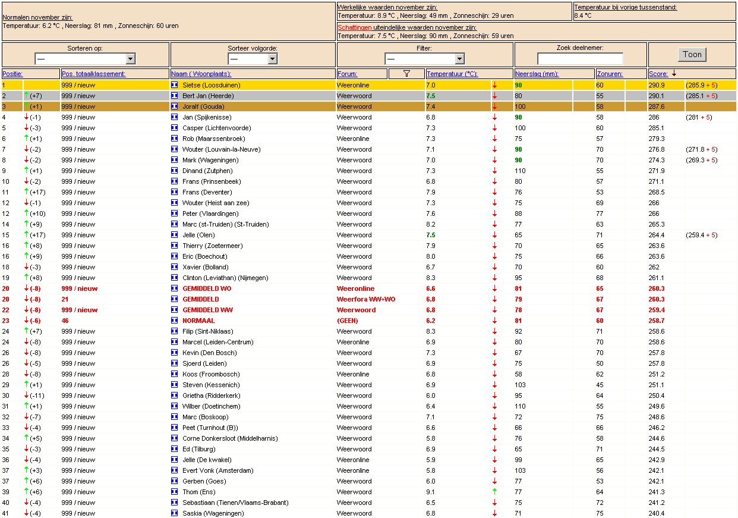The image size is (738, 518).
Task: Click the 'Zonuren' column header
Action: click(610, 74)
